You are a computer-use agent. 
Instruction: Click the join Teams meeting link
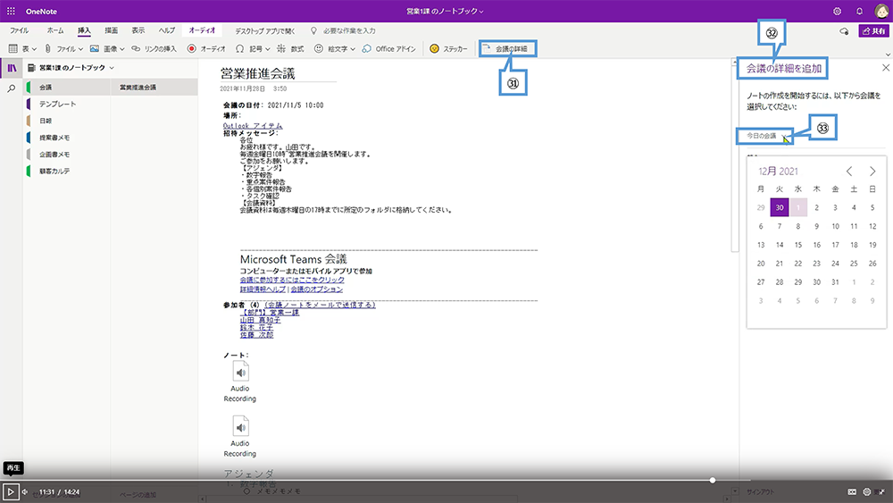point(292,280)
